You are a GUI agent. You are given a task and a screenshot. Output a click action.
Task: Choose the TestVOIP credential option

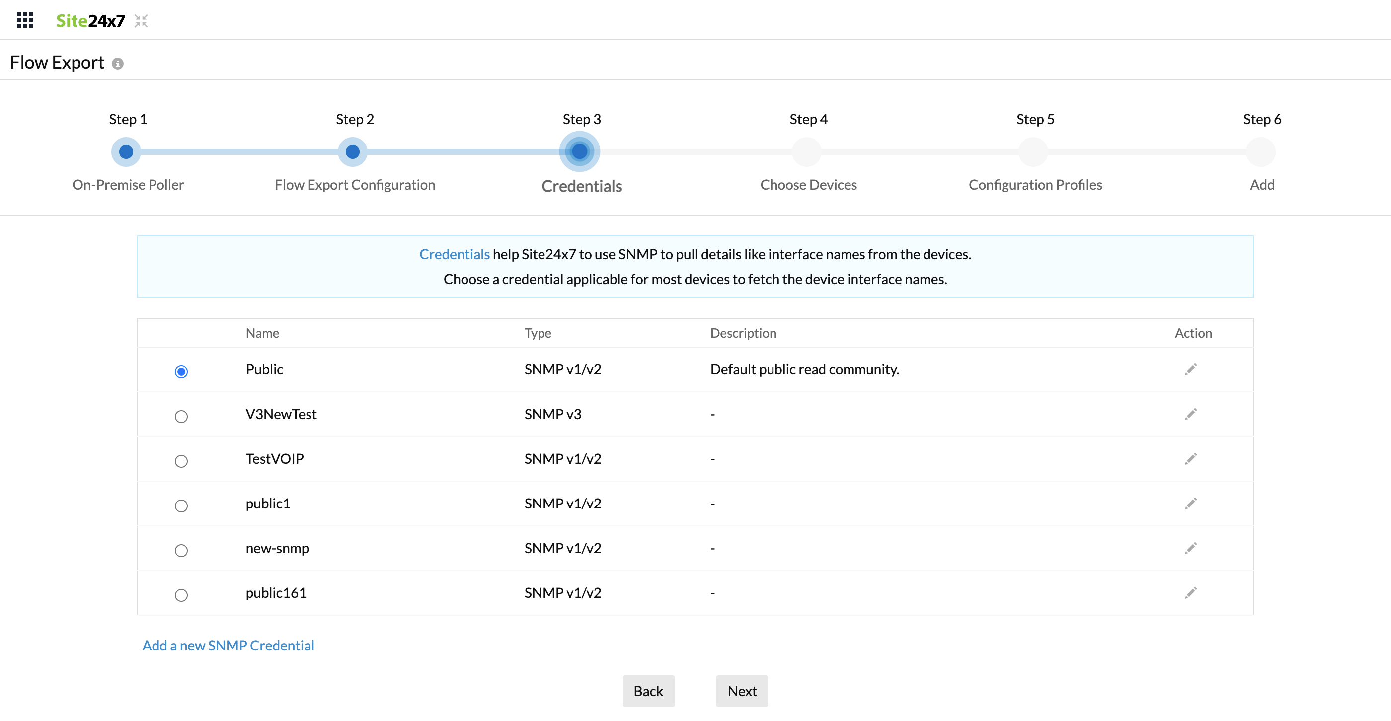[x=182, y=461]
